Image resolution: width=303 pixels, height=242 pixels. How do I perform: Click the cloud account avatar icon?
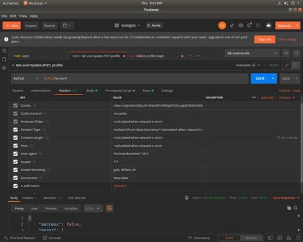[x=268, y=26]
